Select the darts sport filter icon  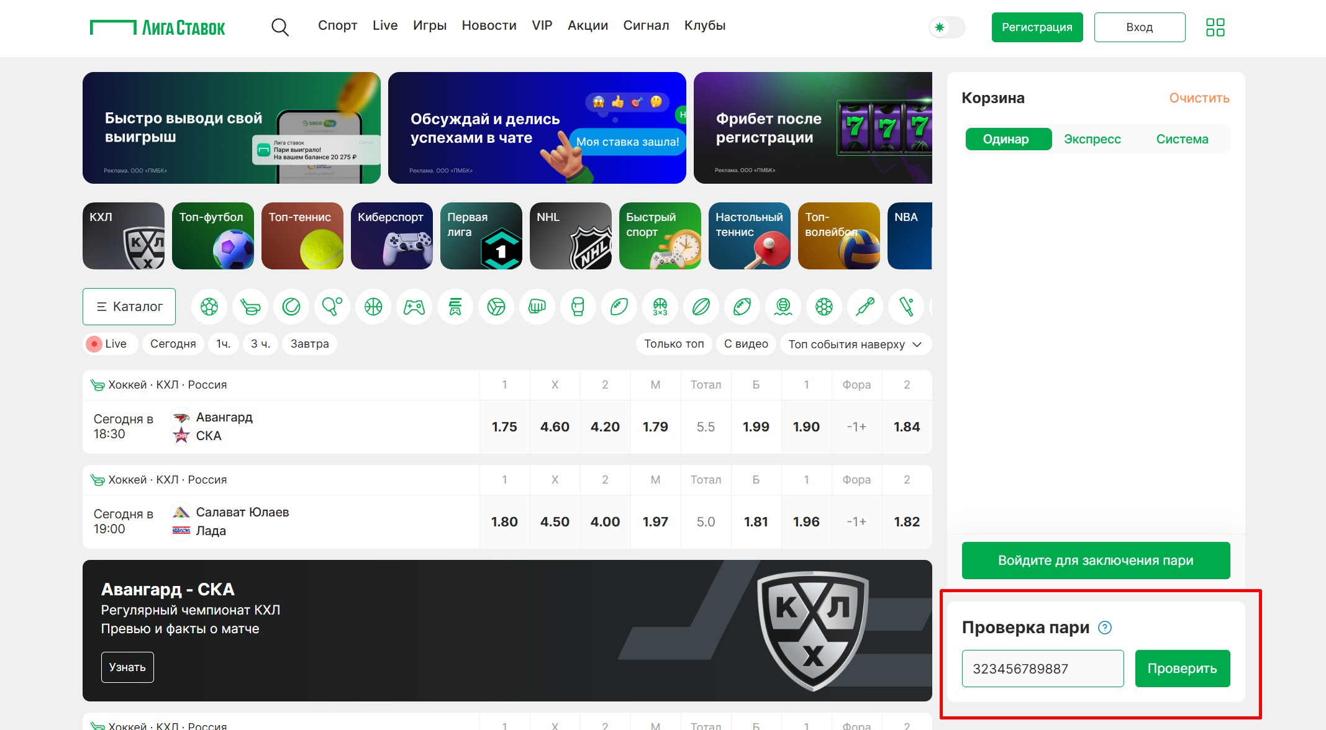(865, 307)
